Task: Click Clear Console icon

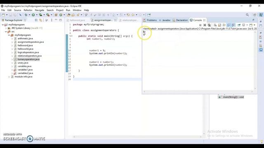Action: click(215, 25)
